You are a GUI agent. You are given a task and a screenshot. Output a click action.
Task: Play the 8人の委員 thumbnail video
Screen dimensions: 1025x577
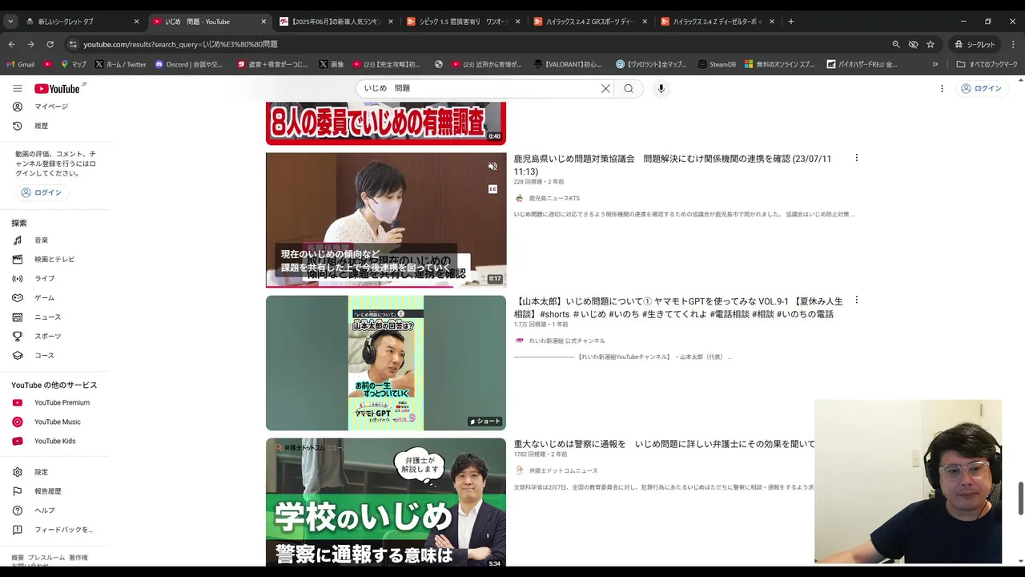pyautogui.click(x=386, y=123)
